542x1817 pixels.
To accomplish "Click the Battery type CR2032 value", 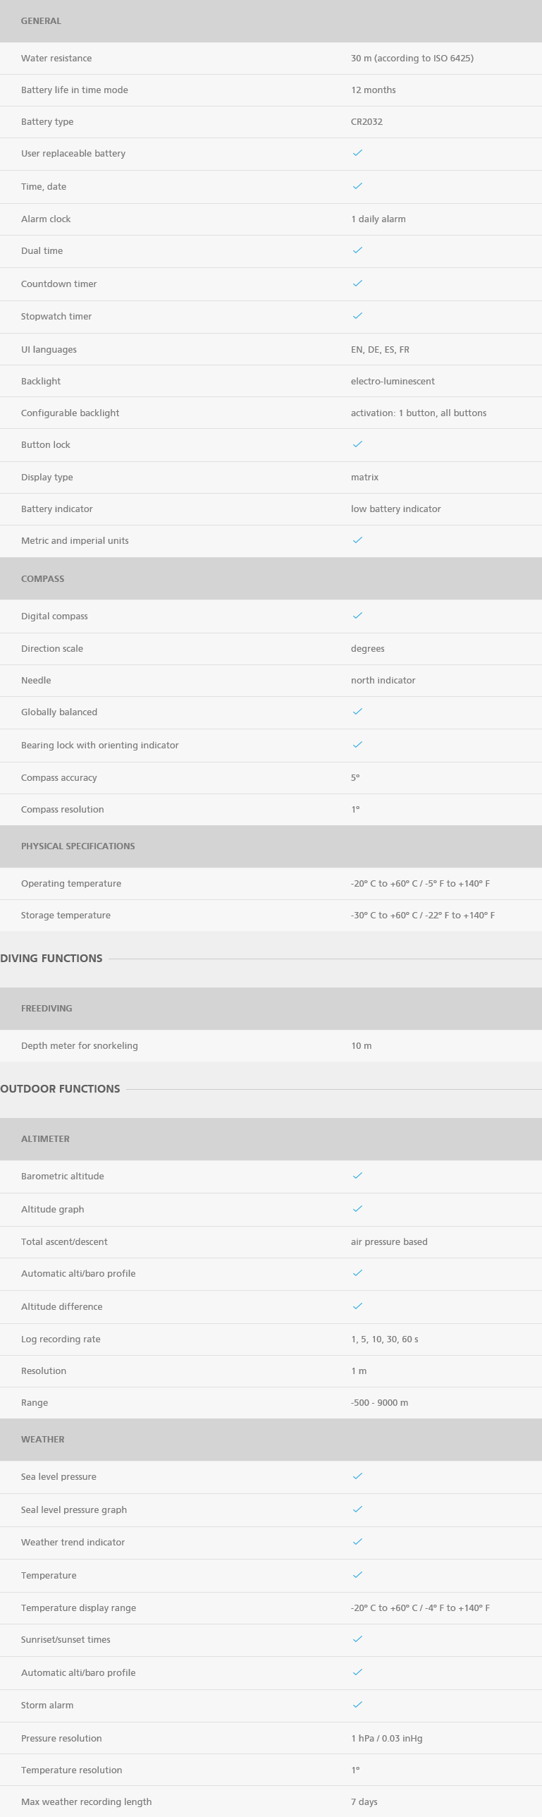I will pyautogui.click(x=367, y=122).
